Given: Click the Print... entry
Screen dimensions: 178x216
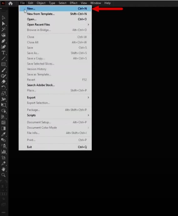Looking at the screenshot, I should coord(55,140).
